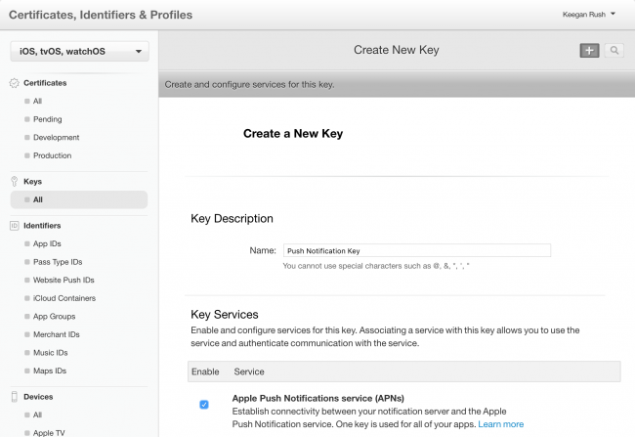Viewport: 635px width, 437px height.
Task: Select Pending under Certificates
Action: coord(47,119)
